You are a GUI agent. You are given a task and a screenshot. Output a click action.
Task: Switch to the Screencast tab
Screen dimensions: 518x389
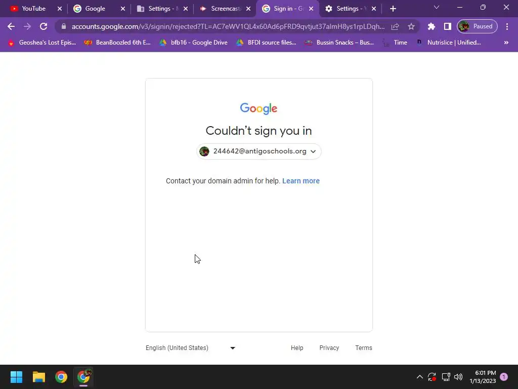[x=223, y=9]
